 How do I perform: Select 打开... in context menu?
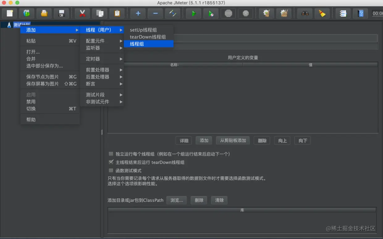[50, 52]
